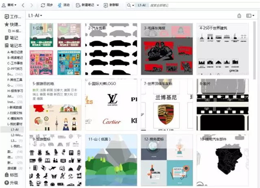Open note card 6-国际大牌LOGO
The image size is (260, 188).
pyautogui.click(x=111, y=104)
